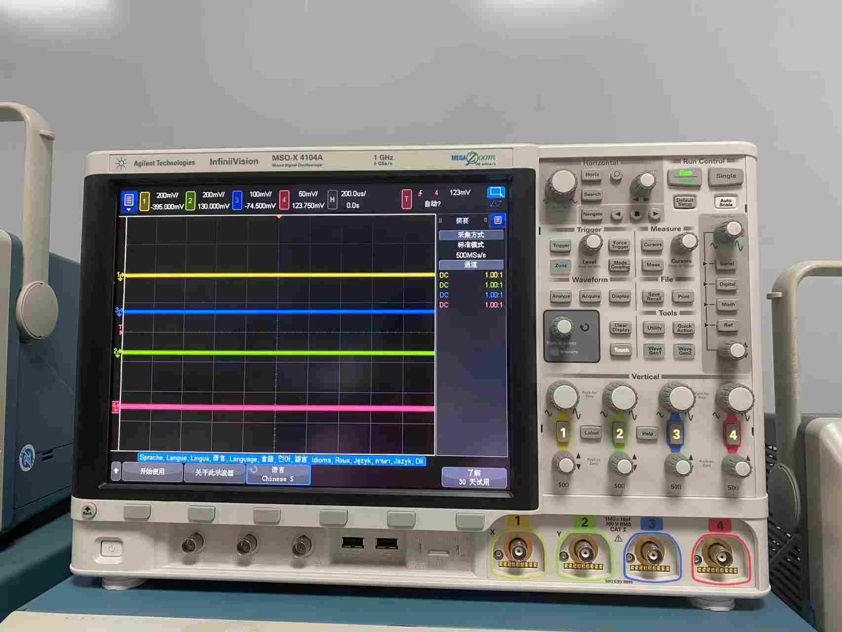Screen dimensions: 842x632
Task: Tap the back arrow at screen bottom-left
Action: [115, 473]
